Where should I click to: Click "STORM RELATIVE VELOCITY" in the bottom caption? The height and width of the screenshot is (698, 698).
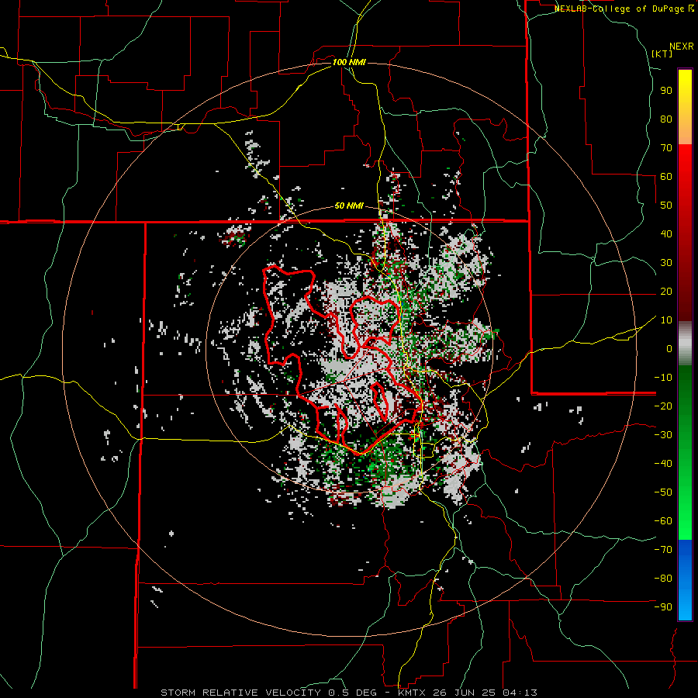[240, 693]
